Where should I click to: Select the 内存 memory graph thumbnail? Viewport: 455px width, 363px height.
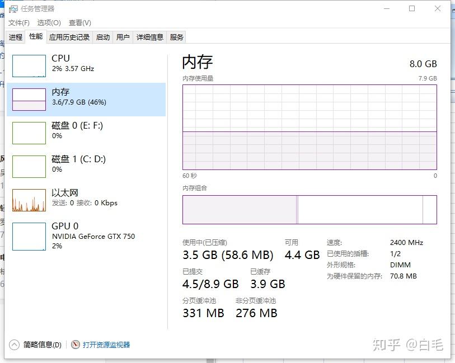pyautogui.click(x=29, y=100)
